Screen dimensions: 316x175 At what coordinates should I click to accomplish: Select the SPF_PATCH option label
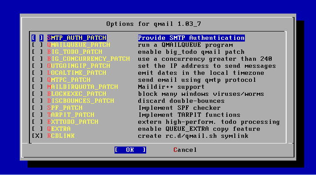(x=65, y=108)
